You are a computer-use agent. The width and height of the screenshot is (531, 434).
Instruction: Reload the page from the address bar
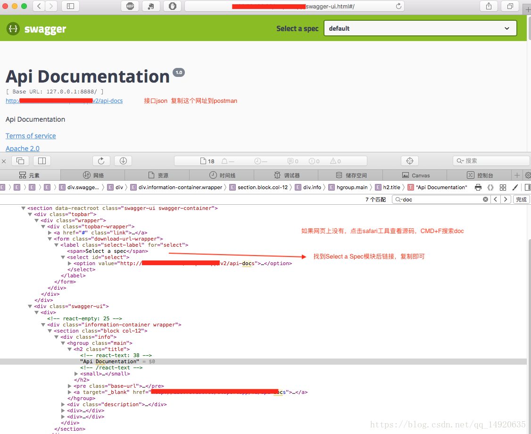(x=398, y=6)
